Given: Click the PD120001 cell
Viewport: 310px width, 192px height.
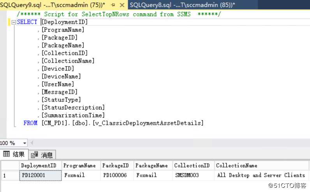Looking at the screenshot, I should pyautogui.click(x=41, y=175).
